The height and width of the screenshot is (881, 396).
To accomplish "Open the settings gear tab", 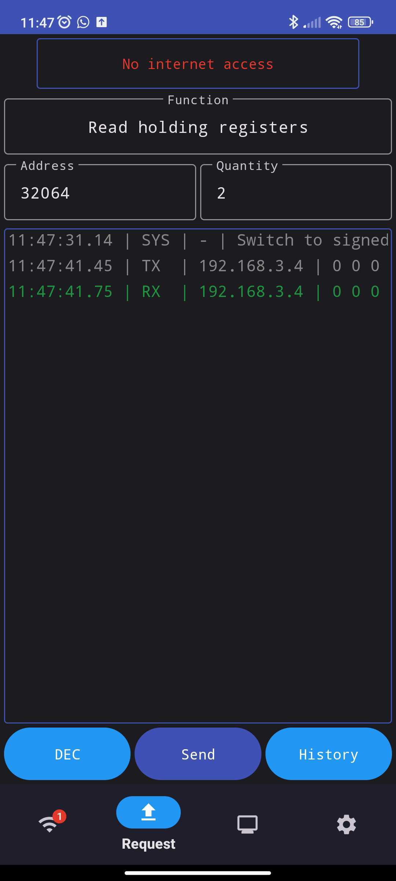I will pyautogui.click(x=346, y=824).
